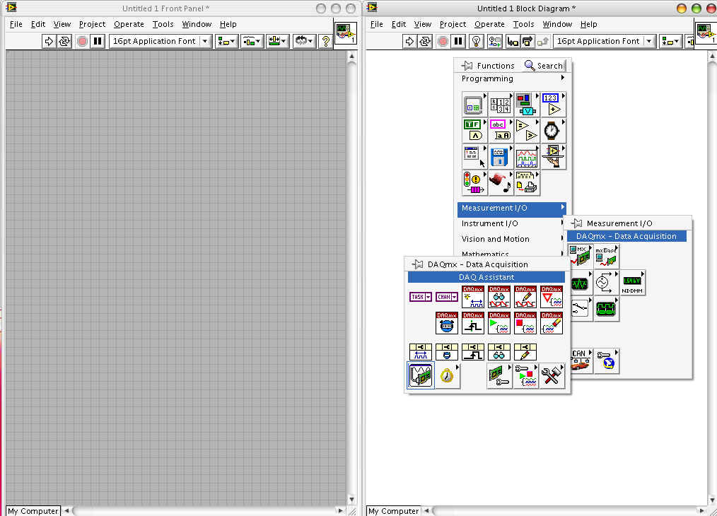
Task: Open Context Help in Front Panel toolbar
Action: coord(325,41)
